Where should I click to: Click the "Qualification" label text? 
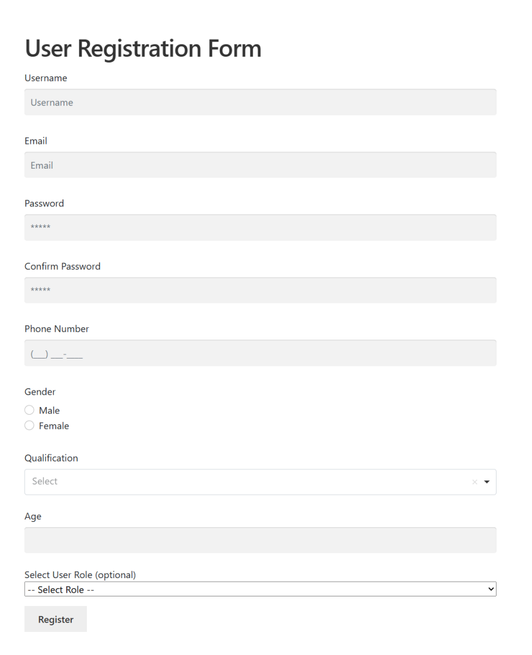point(51,458)
